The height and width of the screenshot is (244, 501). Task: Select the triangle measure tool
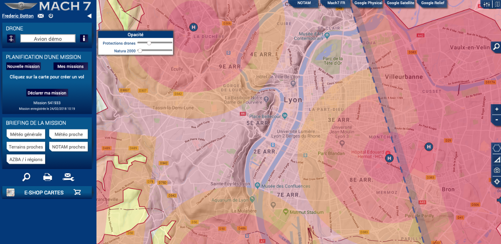pos(496,159)
